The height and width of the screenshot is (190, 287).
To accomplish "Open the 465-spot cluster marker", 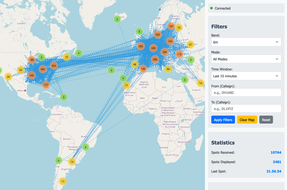I will click(x=43, y=69).
